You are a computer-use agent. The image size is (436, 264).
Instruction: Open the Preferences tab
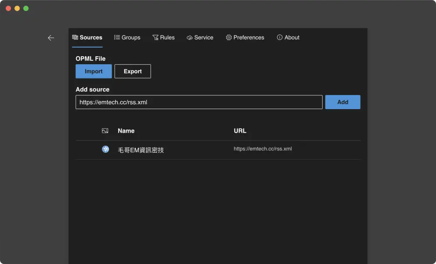point(245,38)
